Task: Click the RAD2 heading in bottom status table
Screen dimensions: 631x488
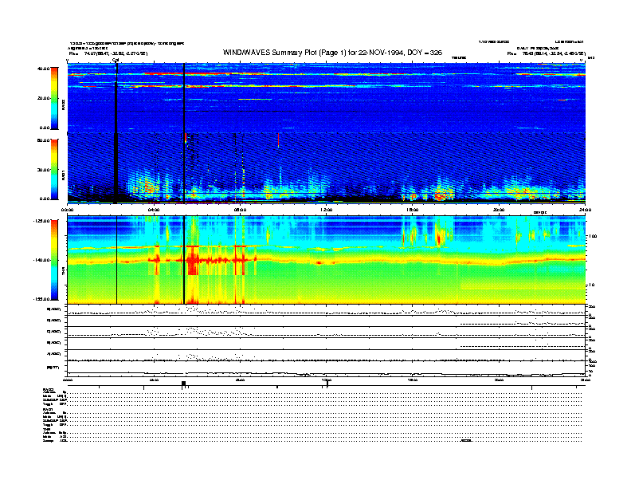Action: (x=49, y=388)
